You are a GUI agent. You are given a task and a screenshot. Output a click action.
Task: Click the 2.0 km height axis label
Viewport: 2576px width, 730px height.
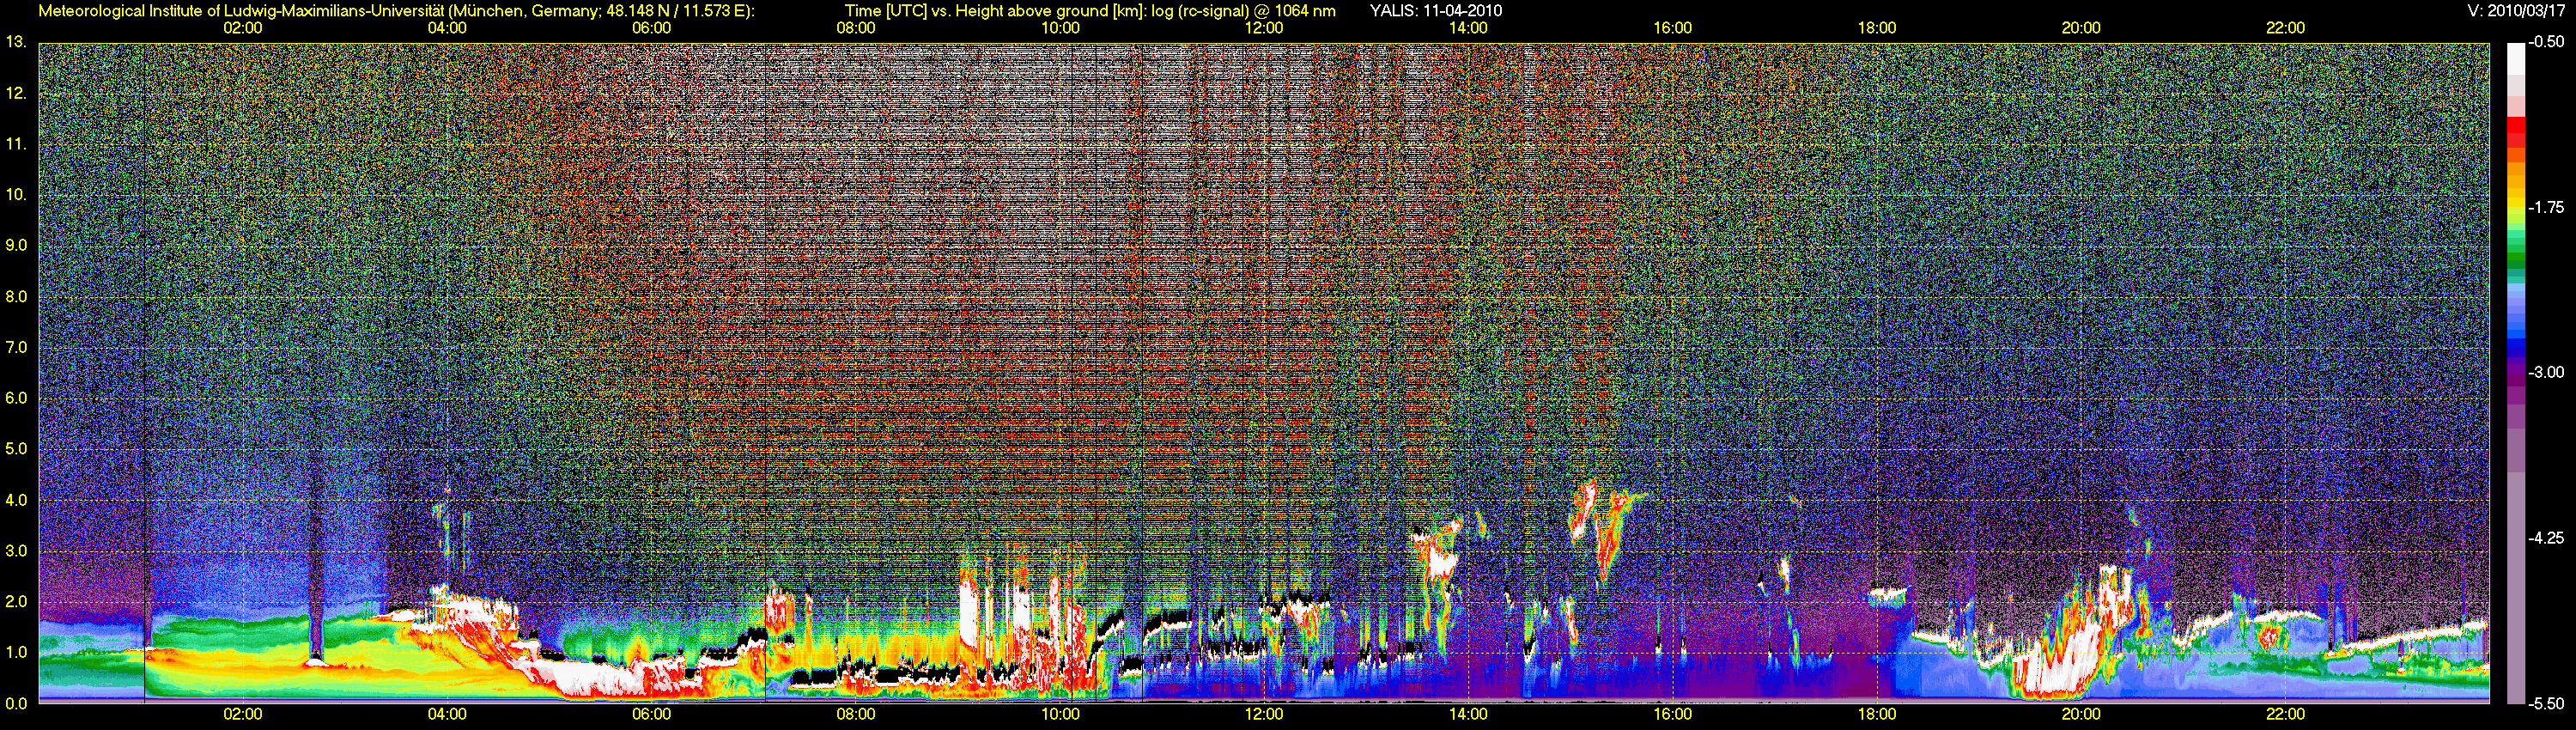pyautogui.click(x=16, y=602)
